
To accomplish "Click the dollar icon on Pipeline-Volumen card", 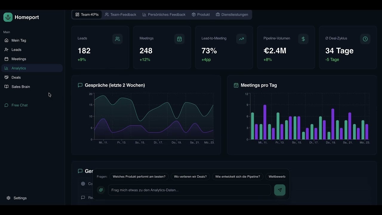I will pos(303,39).
